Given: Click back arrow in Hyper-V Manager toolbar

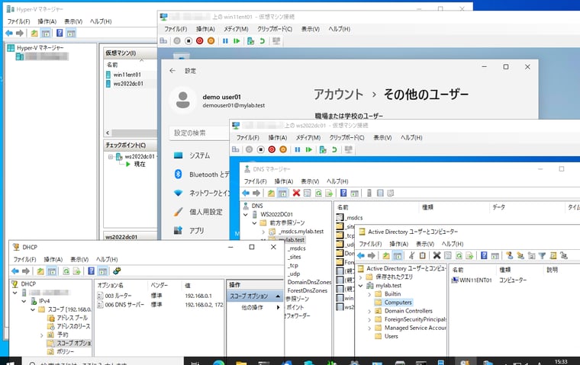Looking at the screenshot, I should [x=9, y=34].
